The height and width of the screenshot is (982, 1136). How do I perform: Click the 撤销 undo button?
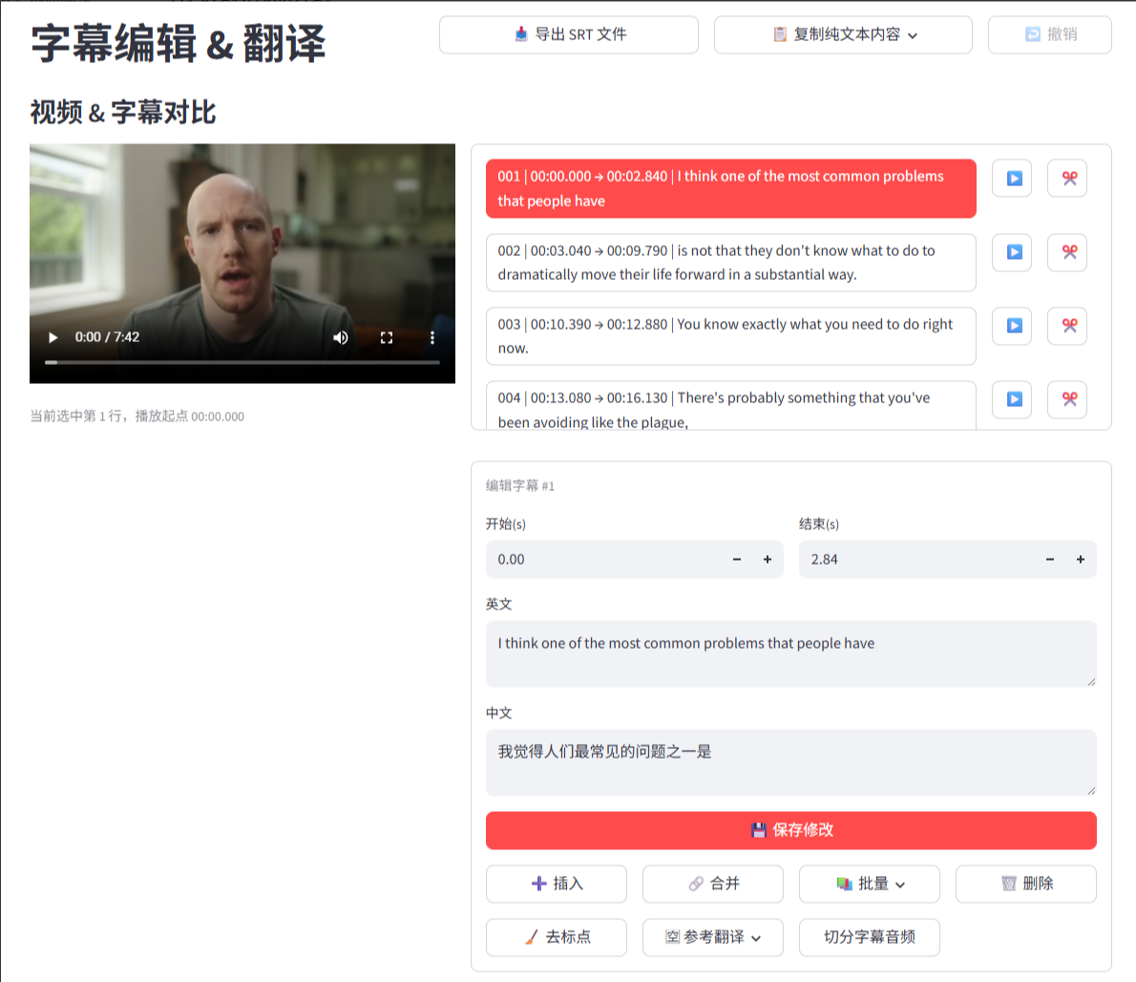tap(1050, 34)
